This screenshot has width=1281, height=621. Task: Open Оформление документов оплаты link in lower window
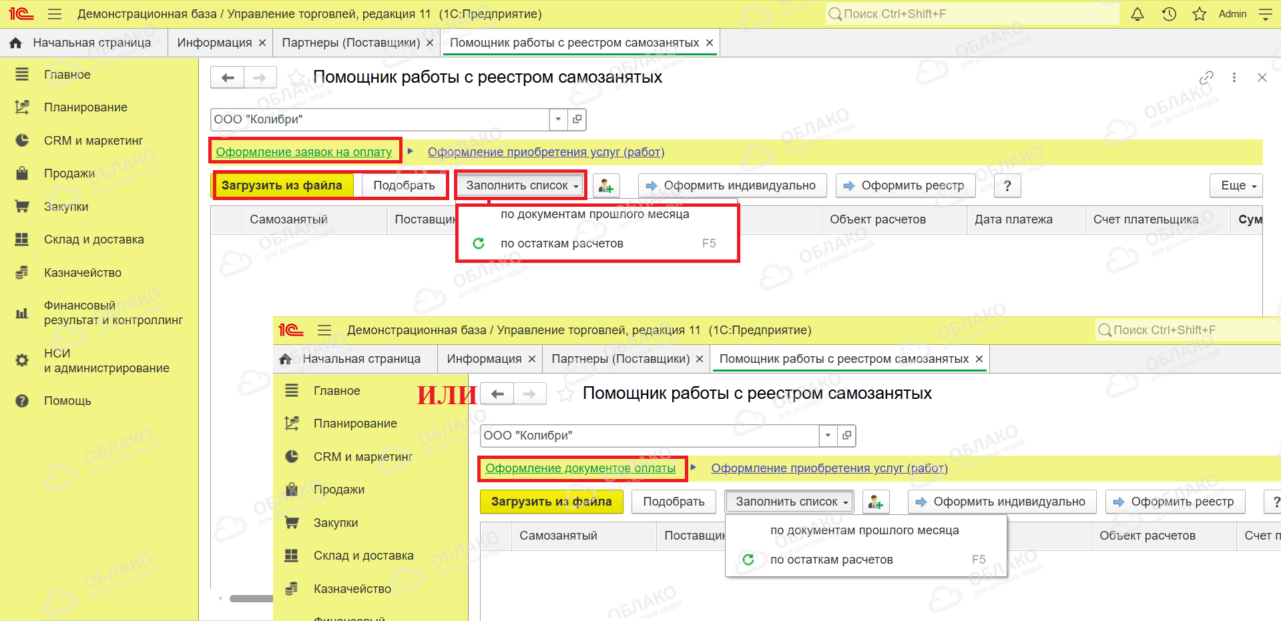(x=581, y=468)
